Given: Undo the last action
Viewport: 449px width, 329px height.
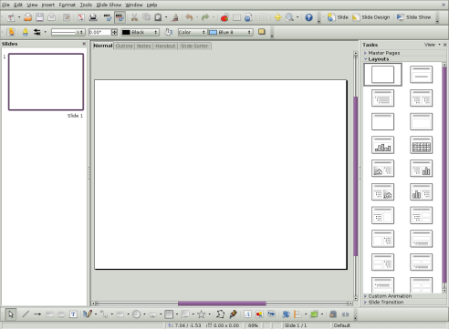Looking at the screenshot, I should pos(189,17).
